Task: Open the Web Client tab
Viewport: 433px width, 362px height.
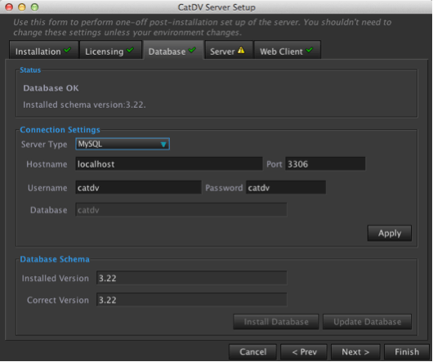Action: click(288, 51)
